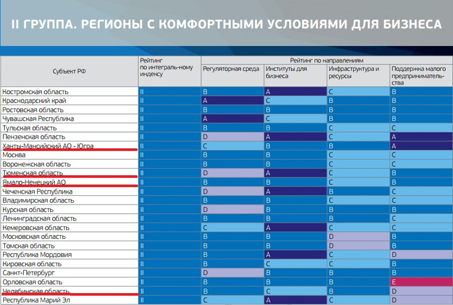Click Республика Мордовия's A in Институты для бизнеса

click(295, 255)
